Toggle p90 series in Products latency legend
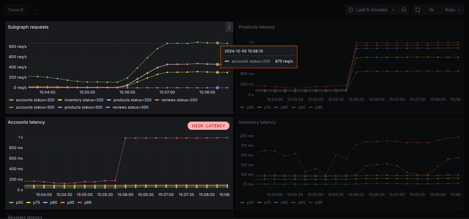The height and width of the screenshot is (219, 469). 281,107
